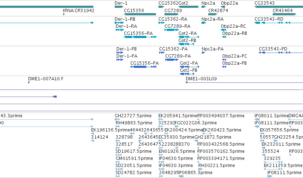
Task: Select the Der-1-RA transcript label
Action: click(x=126, y=26)
